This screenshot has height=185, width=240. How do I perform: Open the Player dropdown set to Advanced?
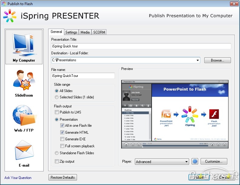162,161
